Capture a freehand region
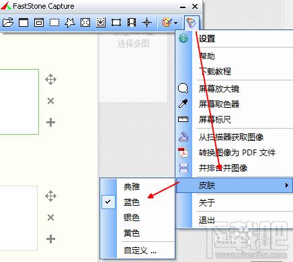This screenshot has height=262, width=293. 70,23
